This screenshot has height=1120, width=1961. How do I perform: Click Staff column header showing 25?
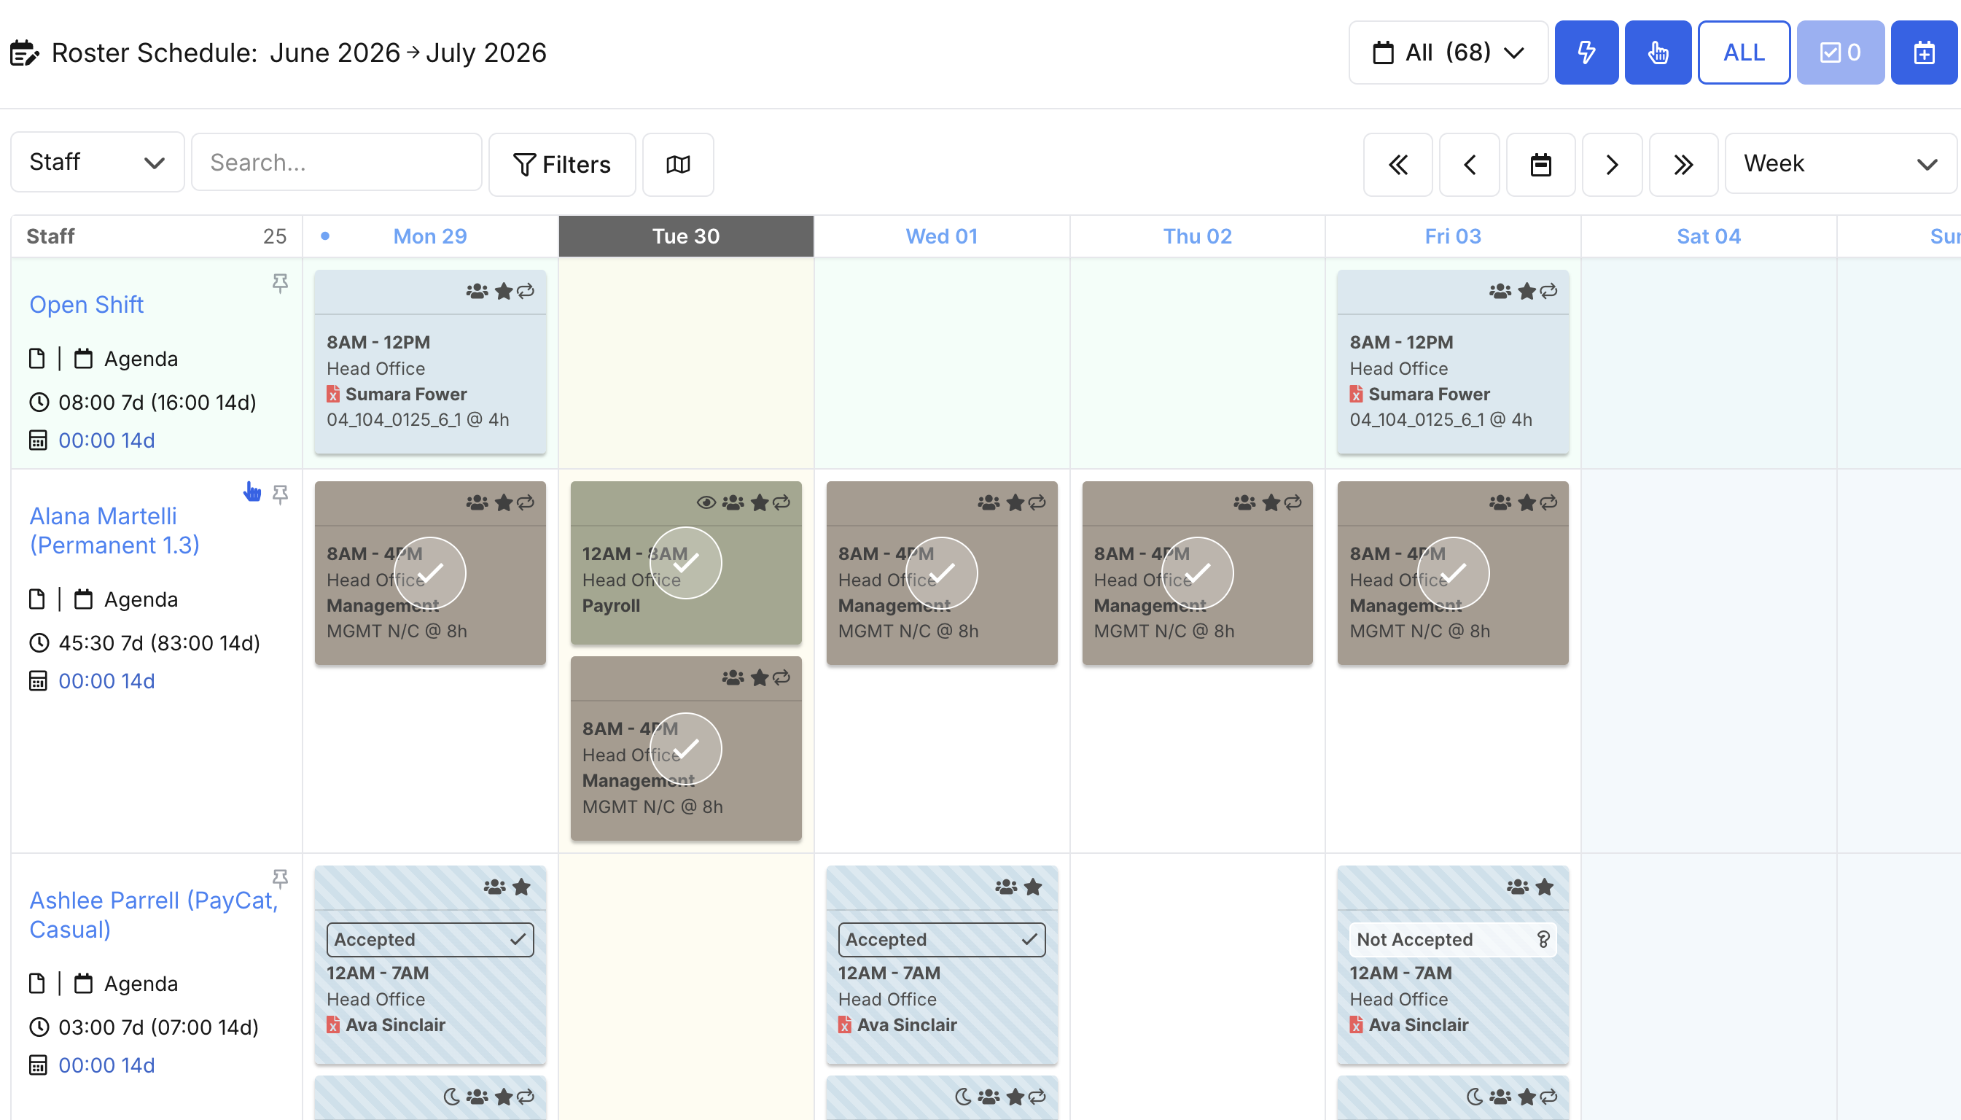tap(156, 236)
